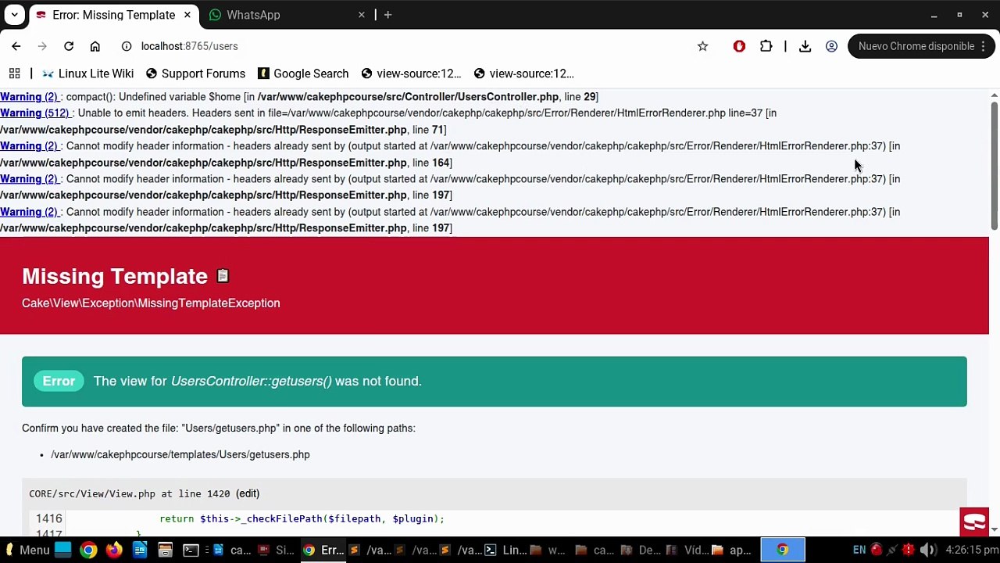Screen dimensions: 1000x563
Task: Expand Warning (2) for ResponseEmitter line 164
Action: (30, 145)
